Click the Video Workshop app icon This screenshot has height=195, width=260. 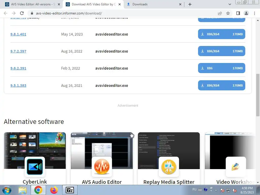(x=236, y=167)
